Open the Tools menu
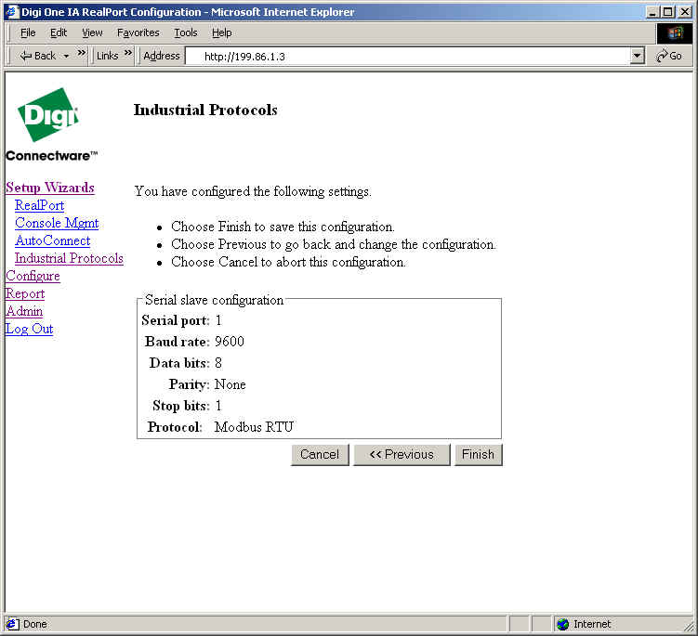This screenshot has width=698, height=636. 186,32
